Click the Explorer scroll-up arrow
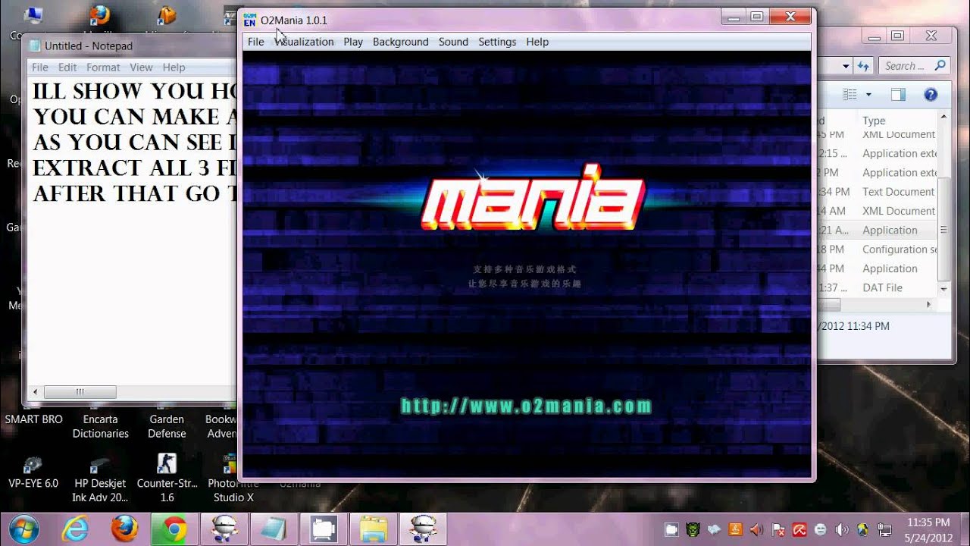Viewport: 970px width, 546px height. click(943, 116)
